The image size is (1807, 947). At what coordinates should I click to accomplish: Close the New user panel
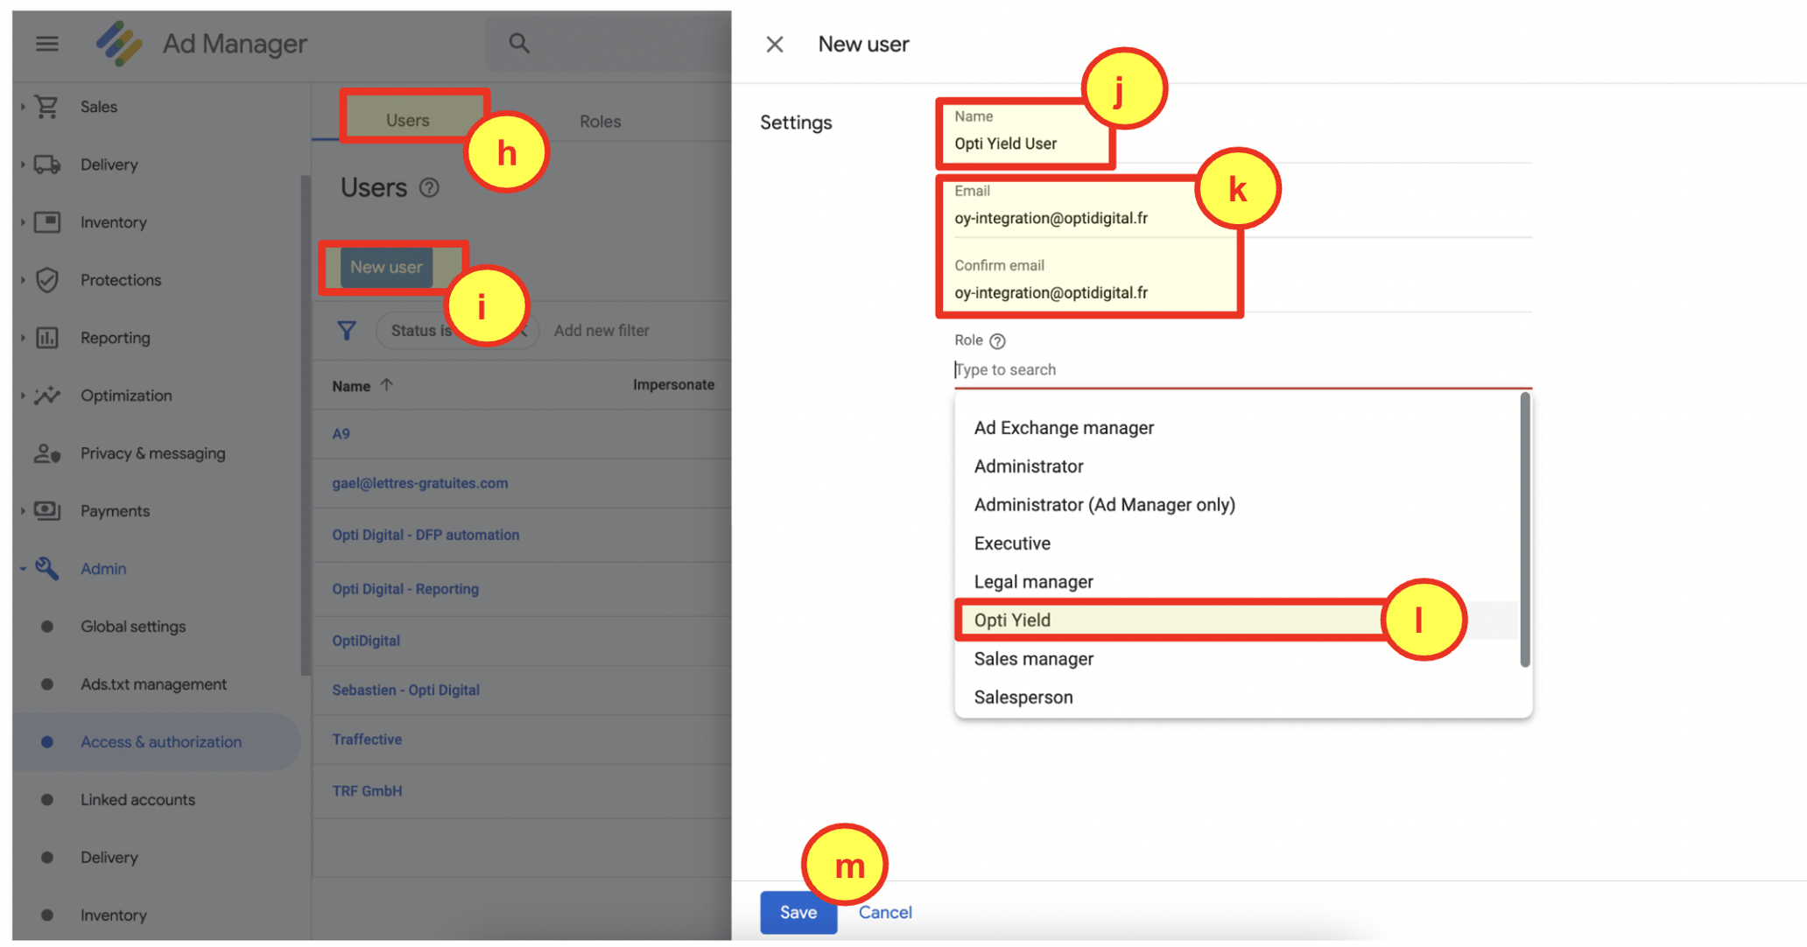pos(775,44)
